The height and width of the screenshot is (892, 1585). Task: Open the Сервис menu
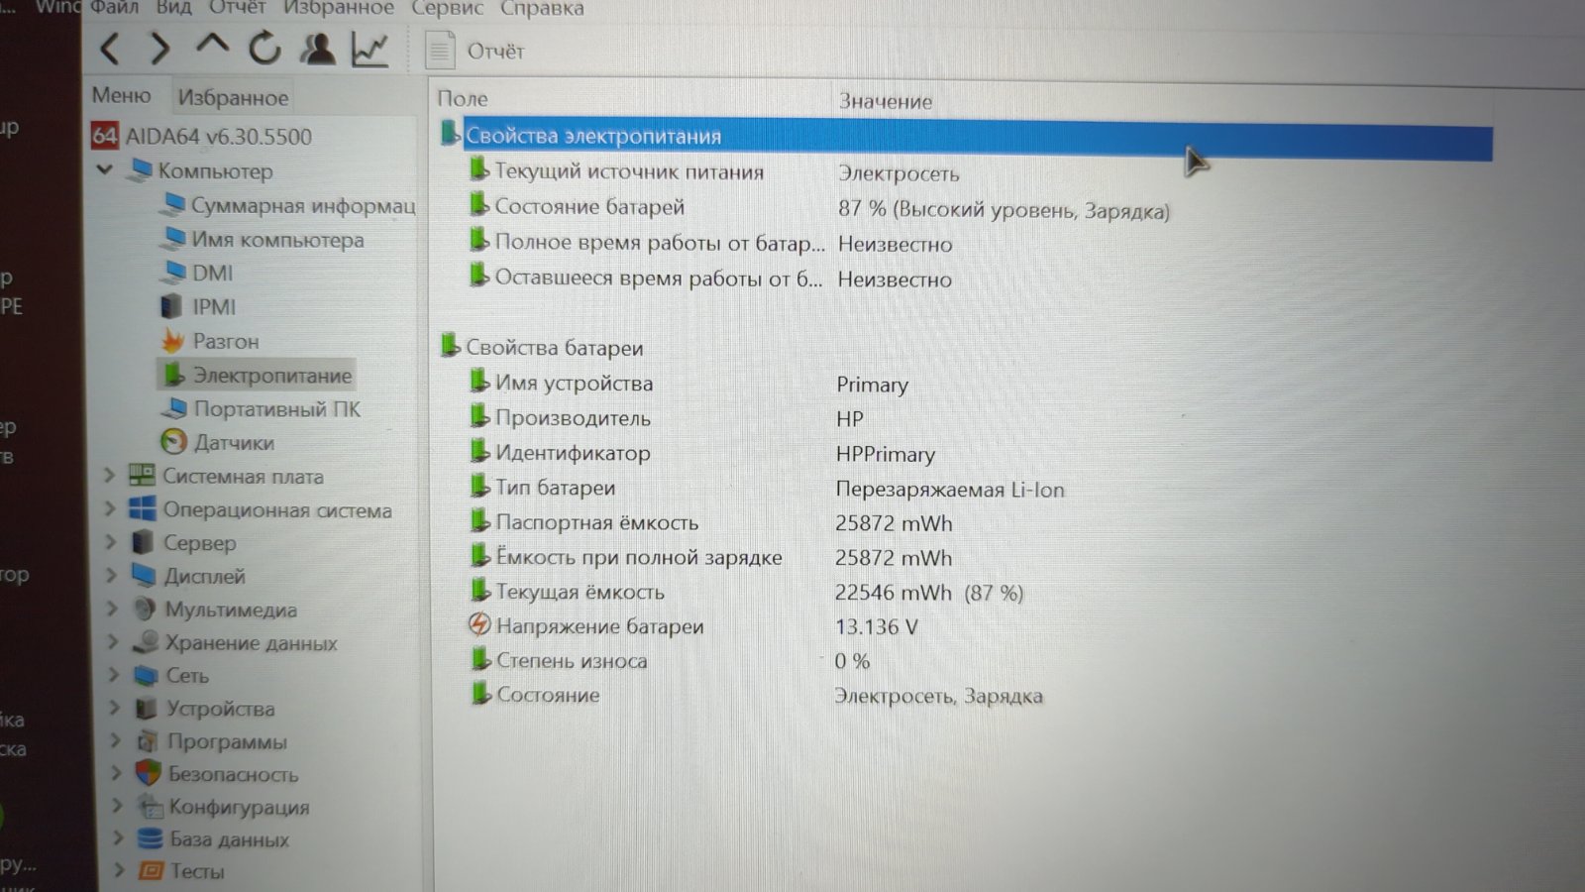[447, 8]
